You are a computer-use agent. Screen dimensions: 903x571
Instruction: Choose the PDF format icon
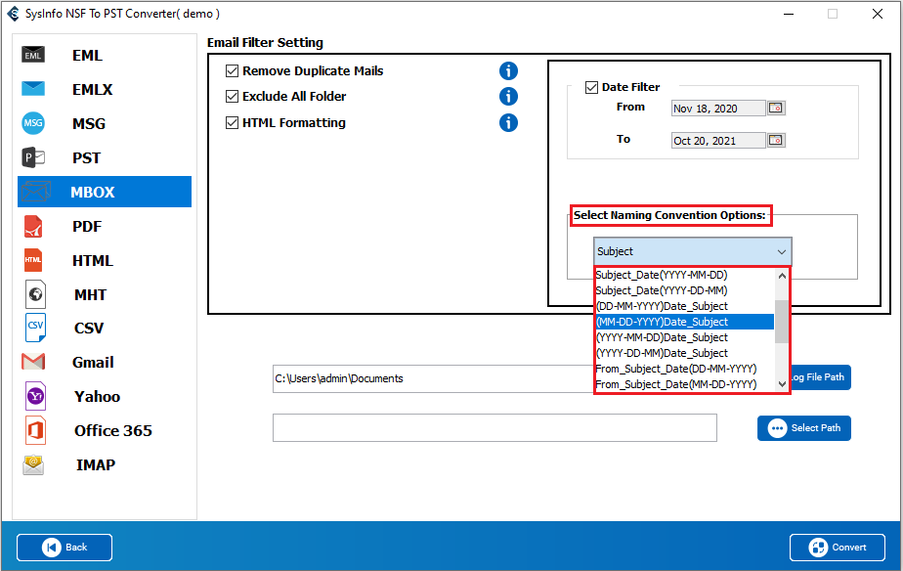point(33,227)
